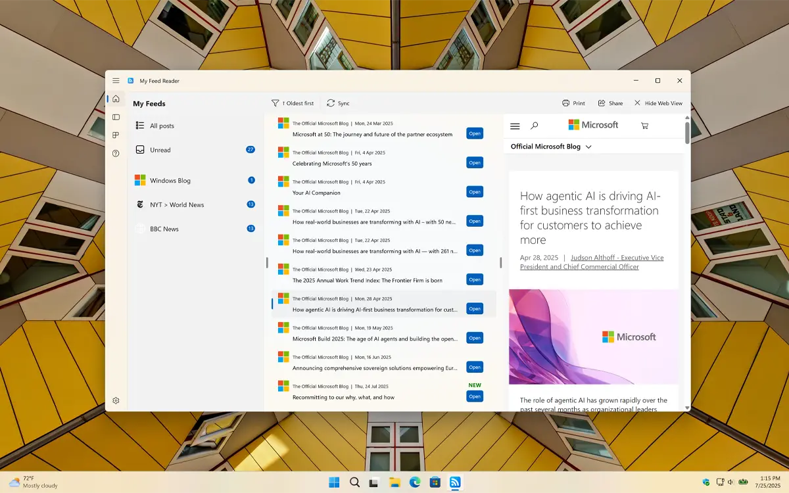
Task: Open app Settings gear icon
Action: pos(116,400)
